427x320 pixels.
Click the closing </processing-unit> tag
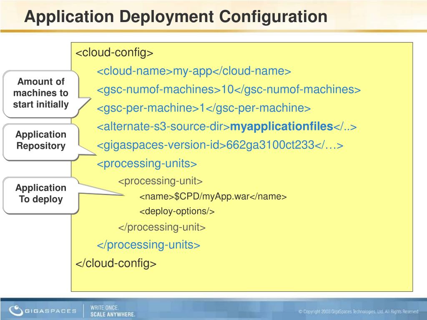pos(162,227)
